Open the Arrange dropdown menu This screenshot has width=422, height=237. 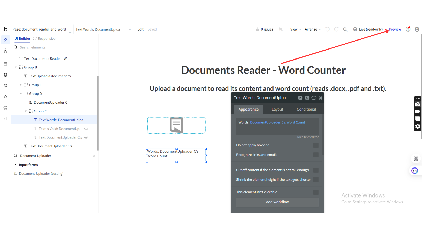point(312,29)
